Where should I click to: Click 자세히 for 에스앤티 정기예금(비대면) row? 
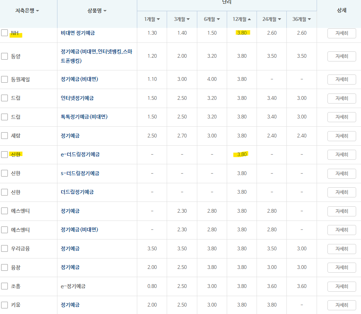click(x=342, y=230)
